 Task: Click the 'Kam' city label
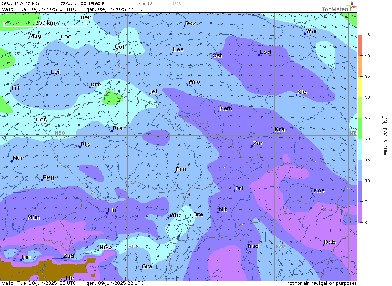tap(226, 108)
